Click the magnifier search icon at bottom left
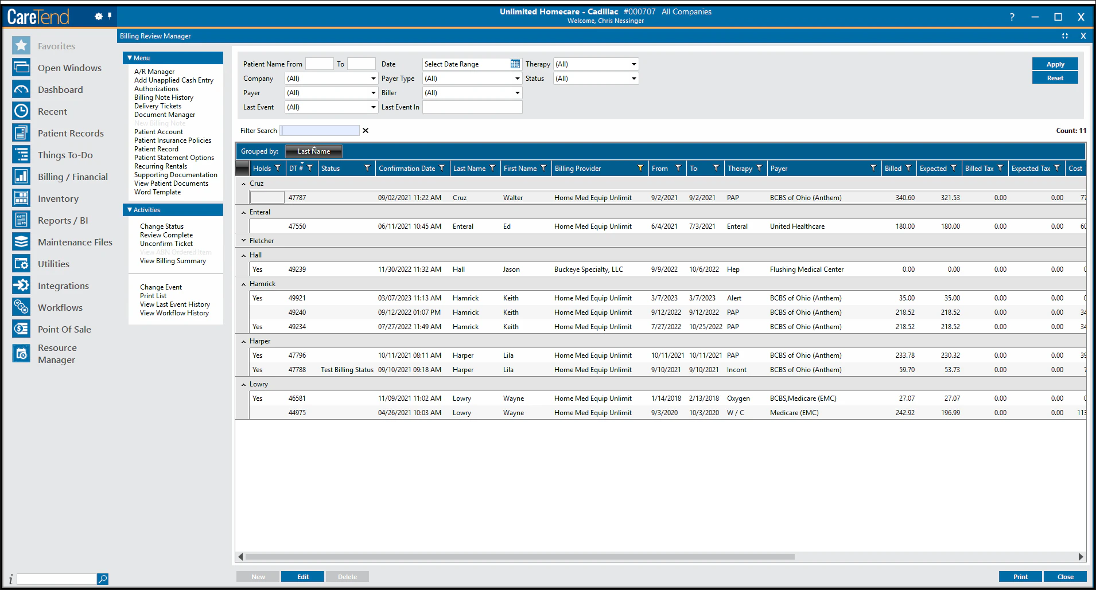Screen dimensions: 1096x590 click(x=103, y=579)
